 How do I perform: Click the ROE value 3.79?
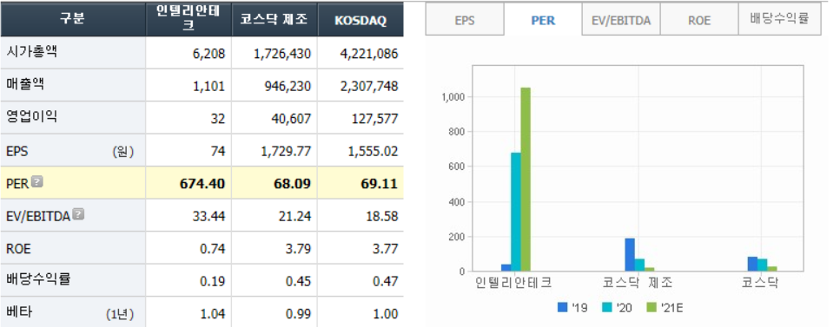click(299, 249)
